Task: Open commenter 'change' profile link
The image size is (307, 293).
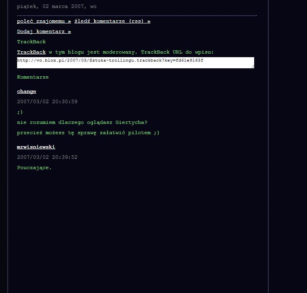Action: coord(27,91)
